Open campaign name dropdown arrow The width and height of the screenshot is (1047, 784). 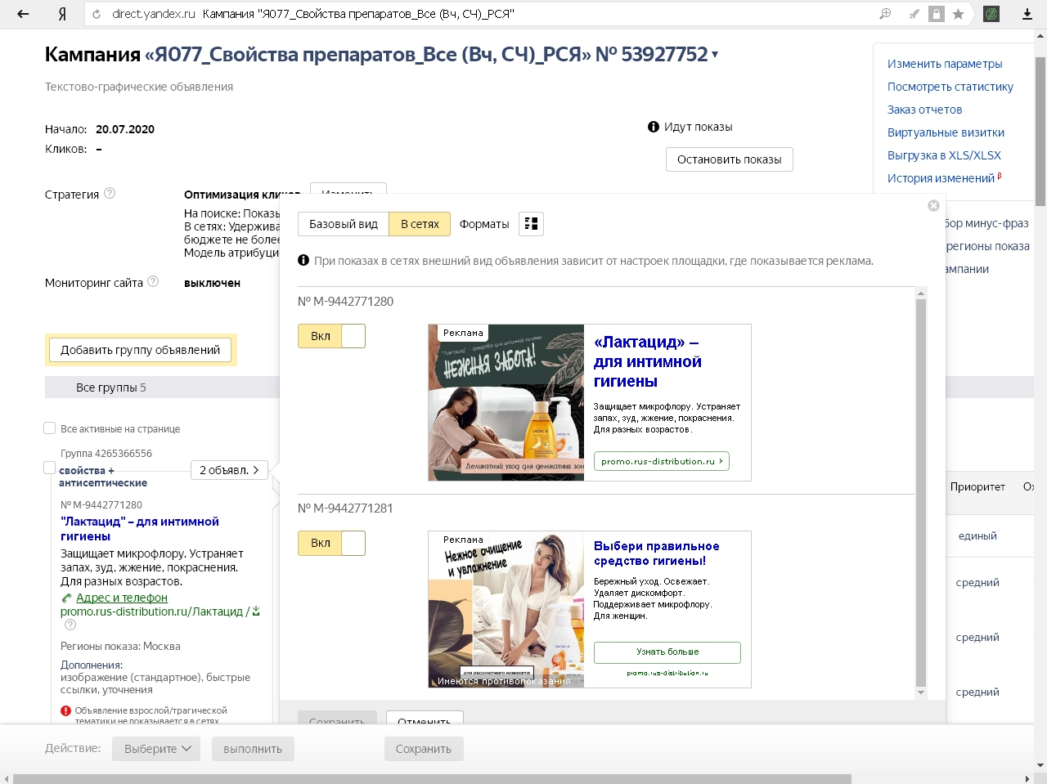(715, 55)
